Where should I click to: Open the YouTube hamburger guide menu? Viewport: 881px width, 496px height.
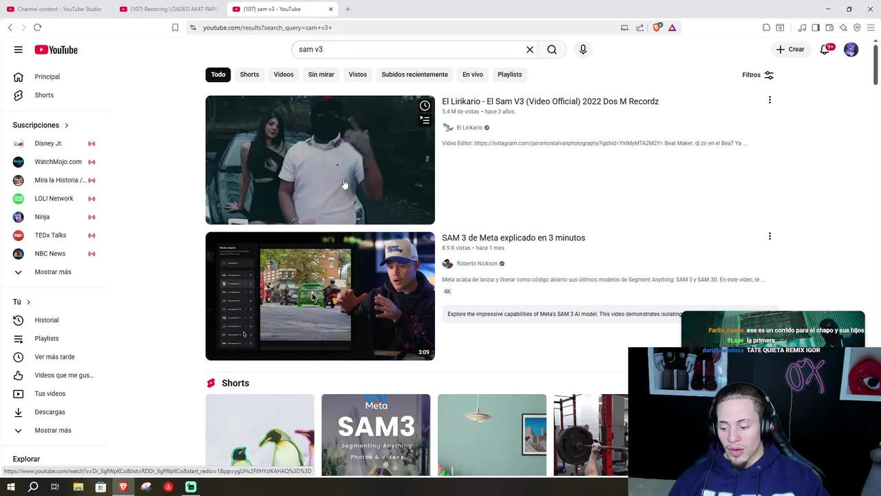(x=19, y=50)
